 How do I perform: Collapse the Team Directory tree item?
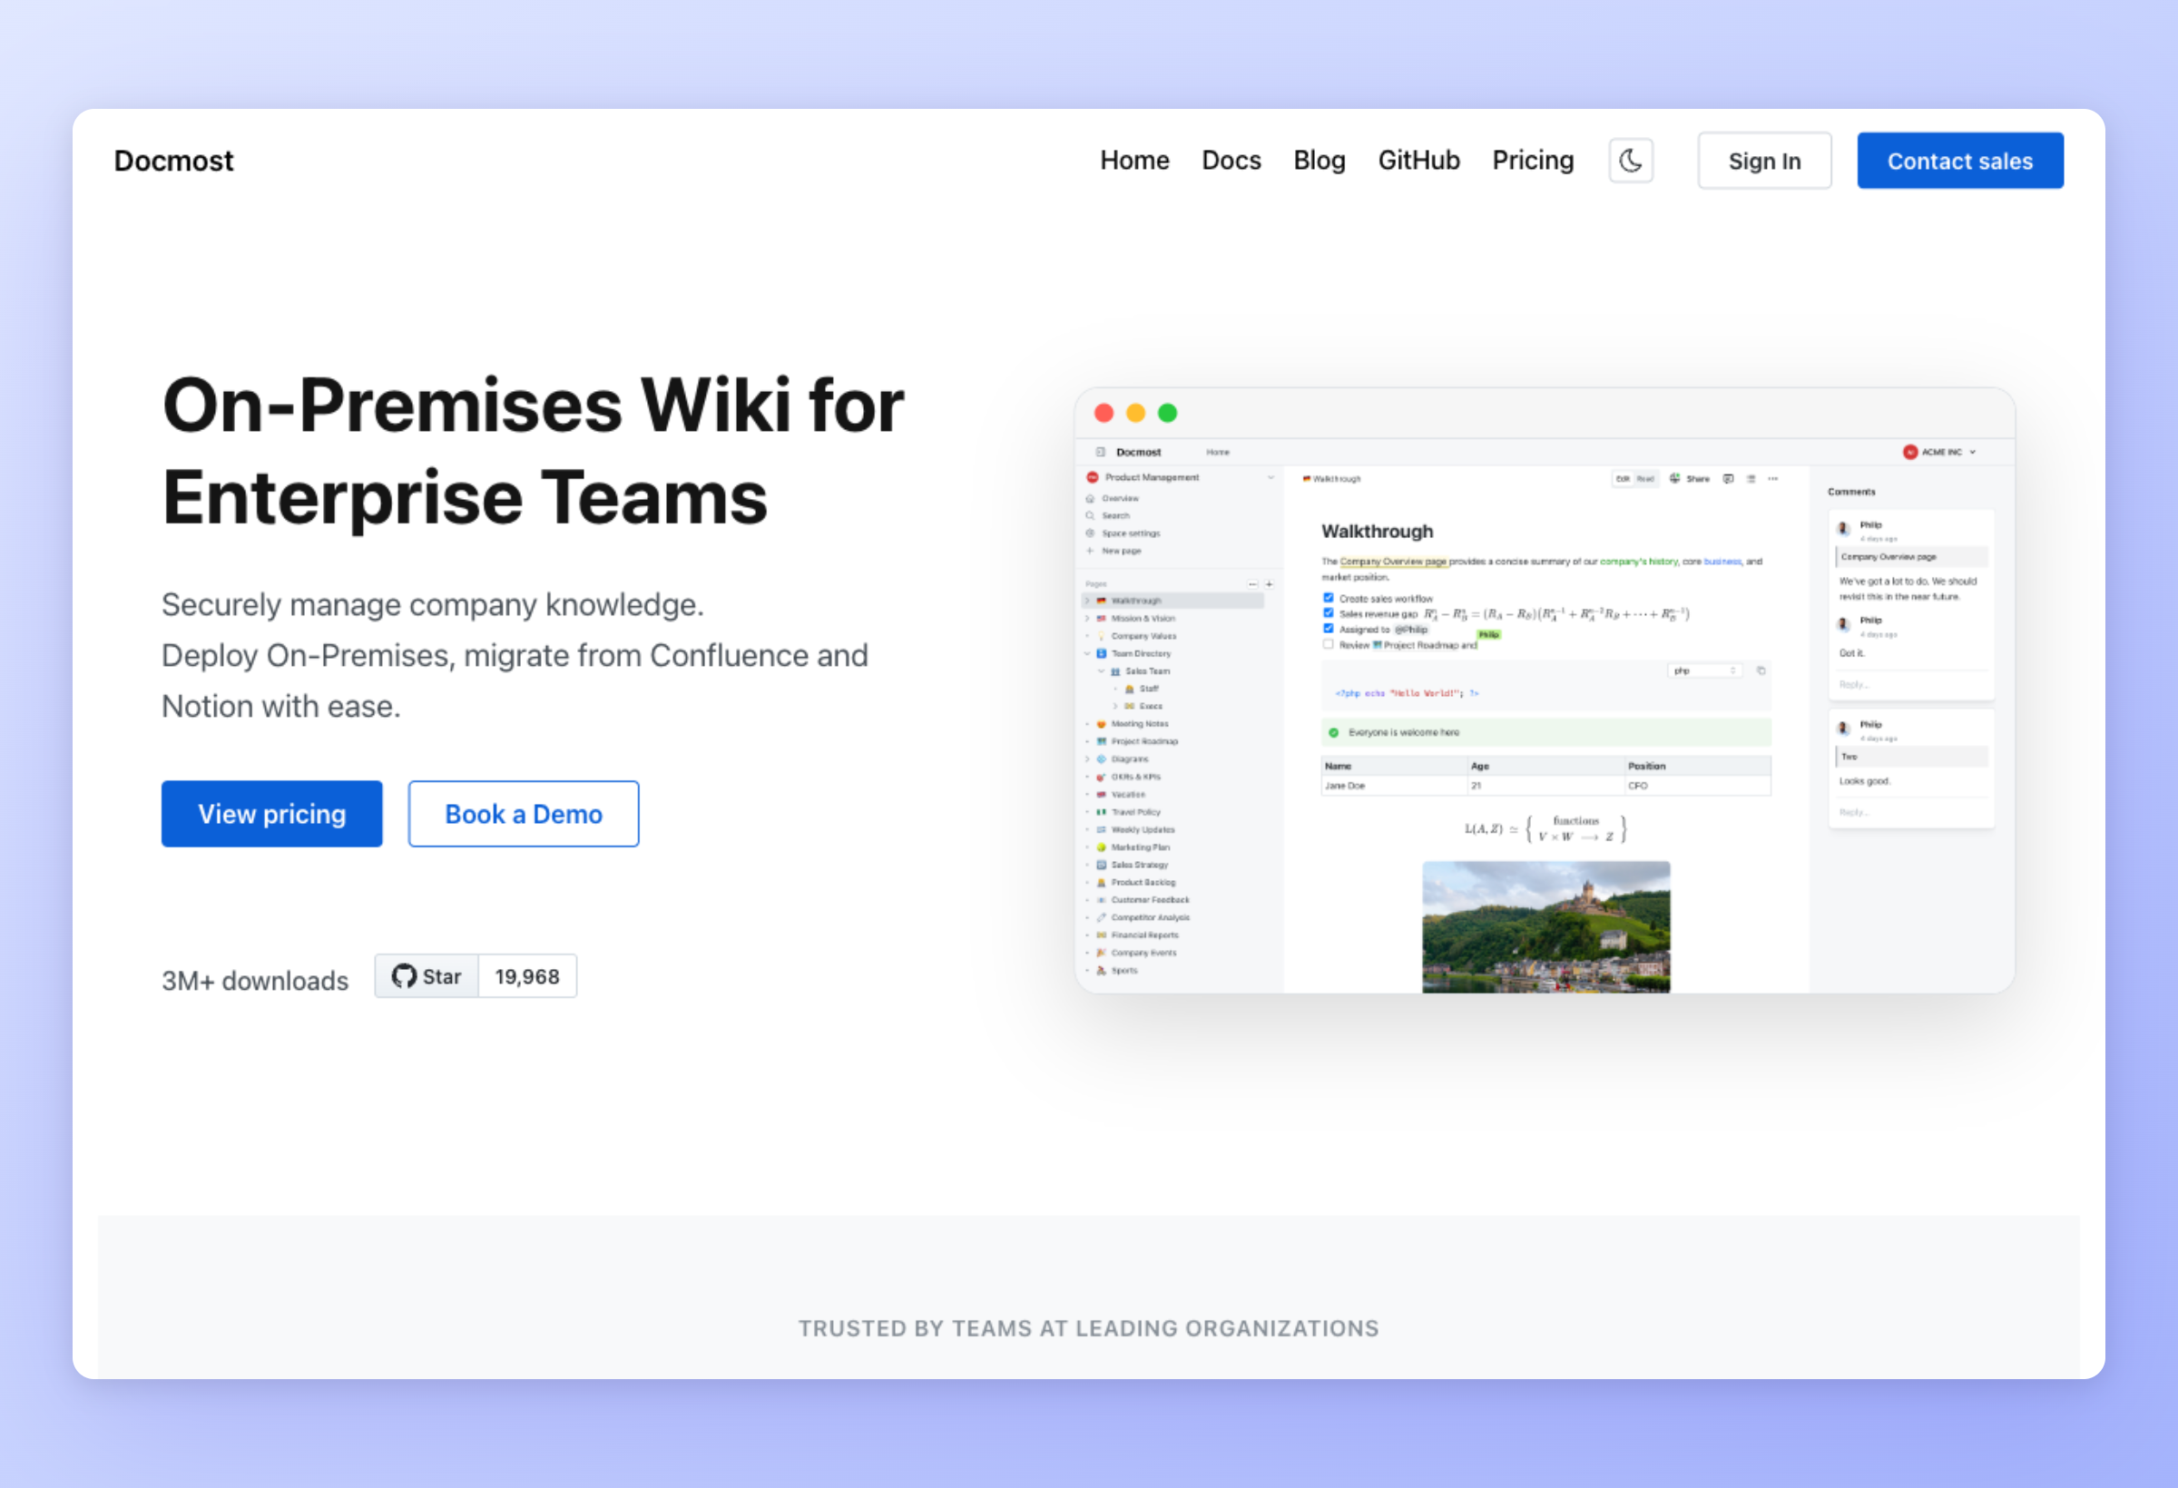click(1088, 653)
